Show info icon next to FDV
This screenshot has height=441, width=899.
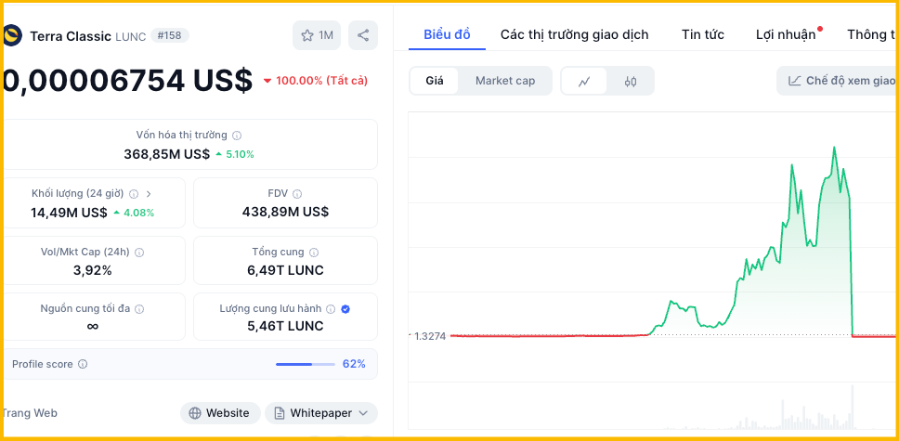pos(297,194)
